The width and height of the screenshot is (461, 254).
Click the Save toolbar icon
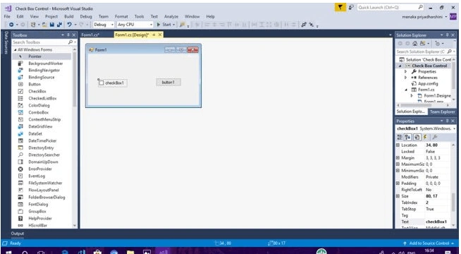tap(52, 25)
